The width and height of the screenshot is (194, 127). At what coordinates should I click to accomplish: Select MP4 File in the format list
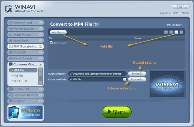click(23, 70)
